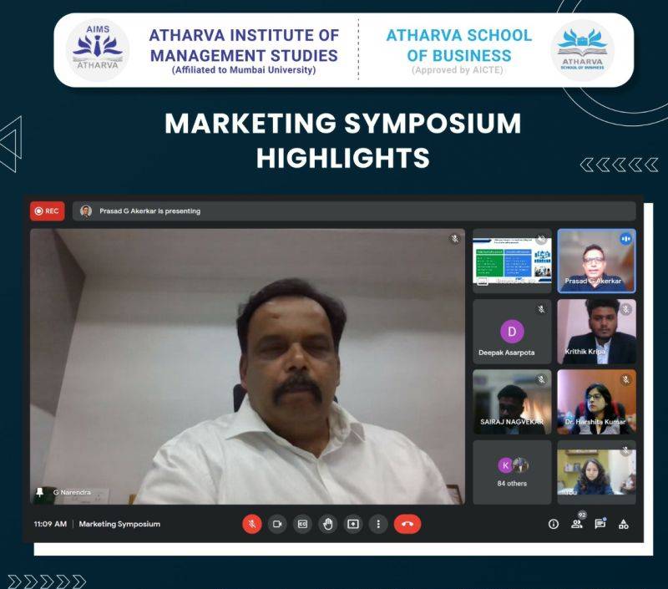Click the presenter avatar in the presenting bar
This screenshot has width=668, height=589.
pos(86,211)
